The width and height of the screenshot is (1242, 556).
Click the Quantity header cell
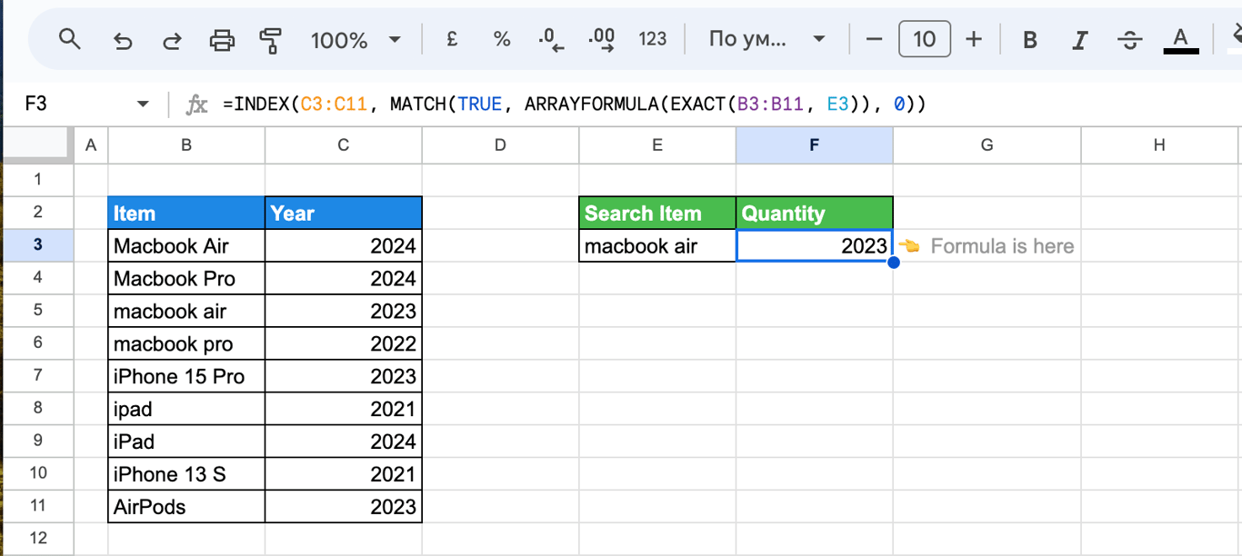coord(815,213)
